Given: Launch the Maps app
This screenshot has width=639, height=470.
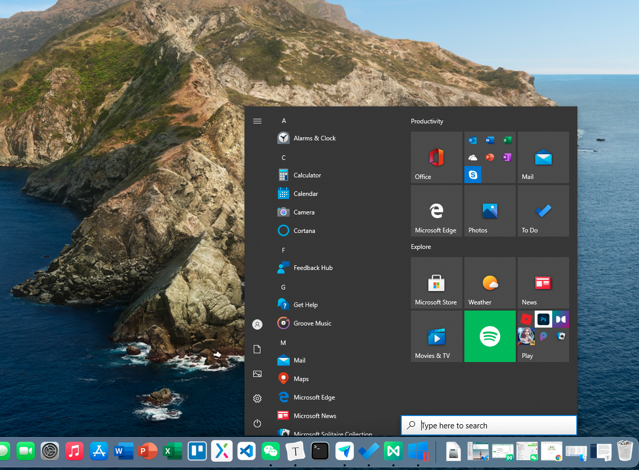Looking at the screenshot, I should click(300, 378).
